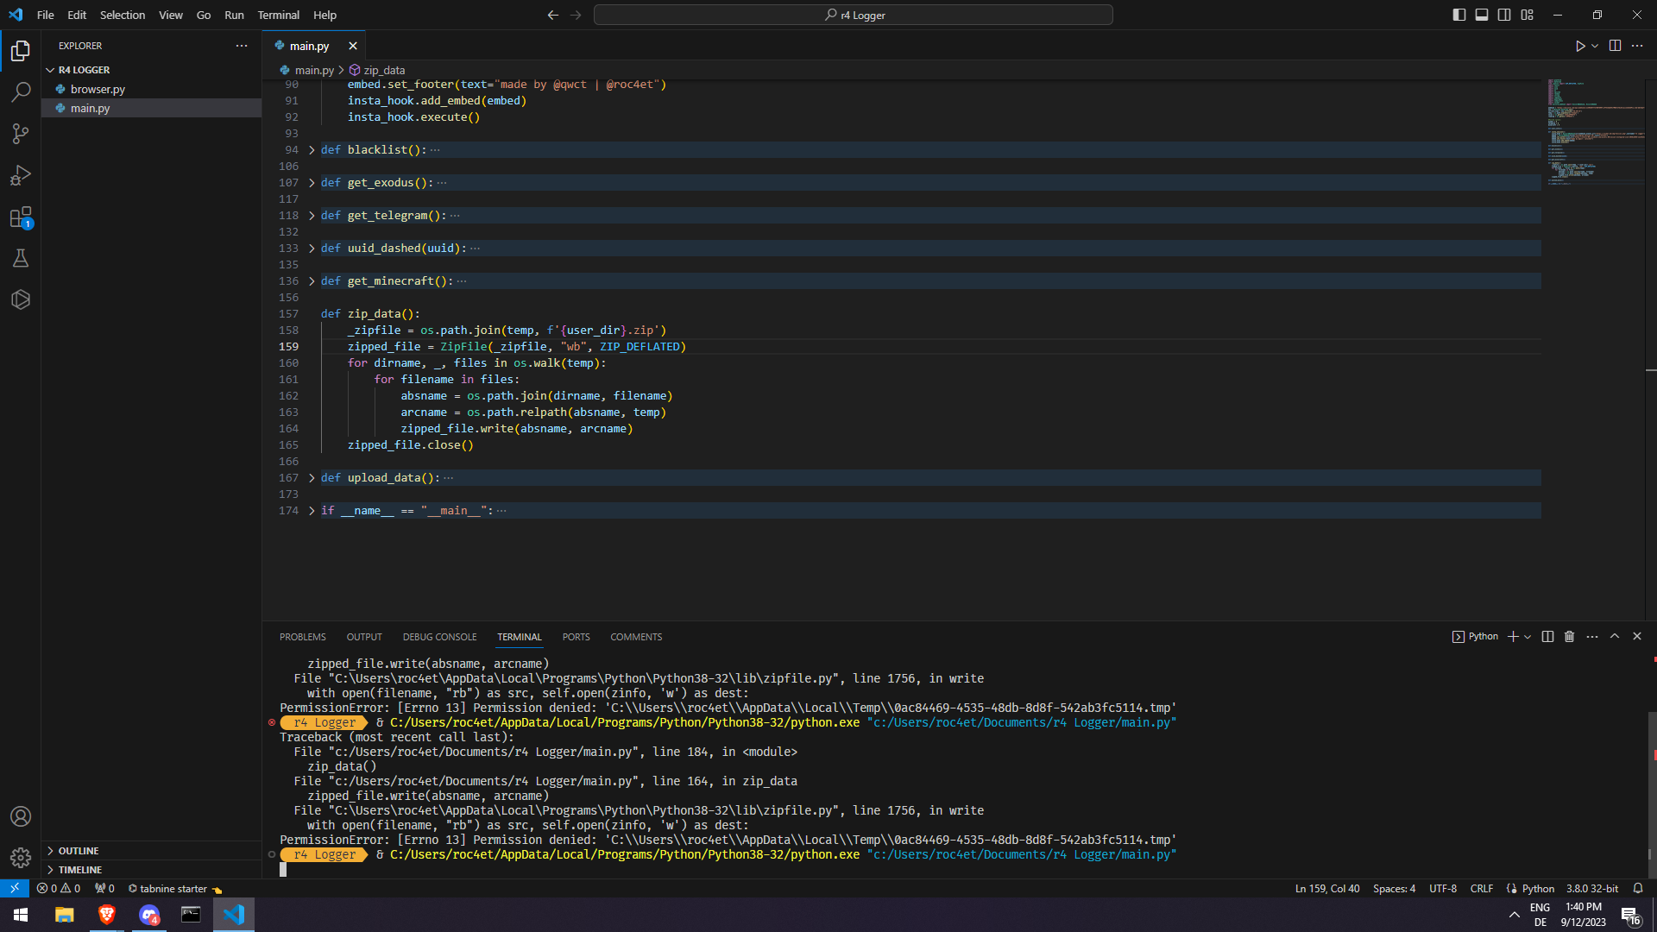Viewport: 1657px width, 932px height.
Task: Expand the folded blacklist function
Action: point(312,150)
